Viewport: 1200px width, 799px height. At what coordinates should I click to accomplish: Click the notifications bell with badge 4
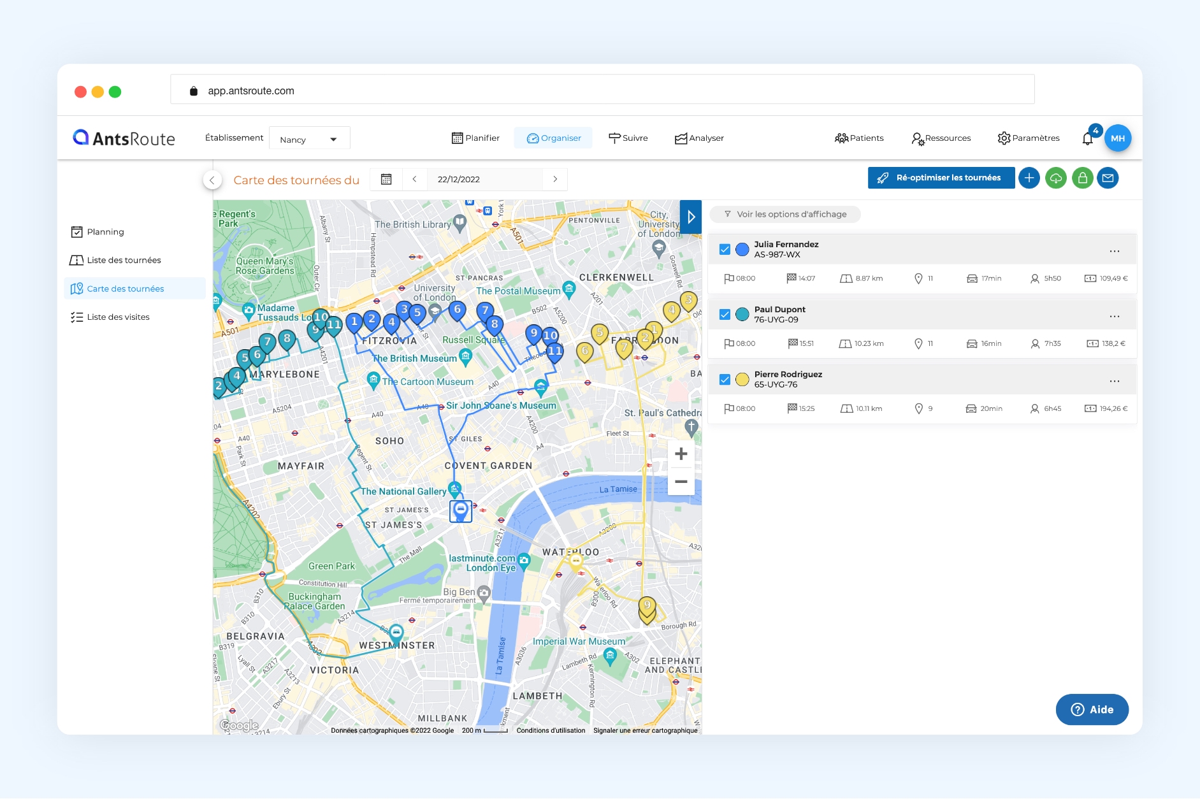(x=1087, y=138)
